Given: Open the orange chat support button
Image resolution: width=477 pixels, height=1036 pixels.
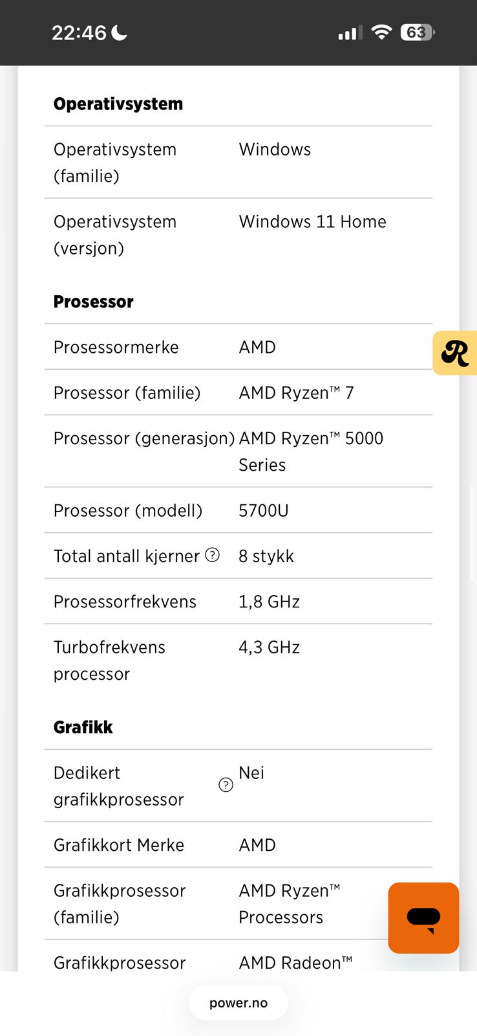Looking at the screenshot, I should coord(423,918).
